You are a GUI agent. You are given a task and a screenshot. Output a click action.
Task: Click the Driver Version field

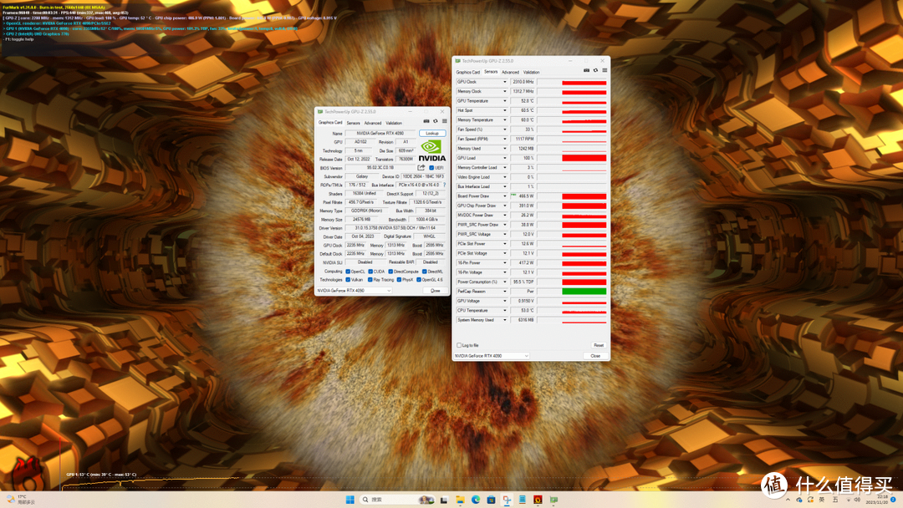tap(395, 228)
